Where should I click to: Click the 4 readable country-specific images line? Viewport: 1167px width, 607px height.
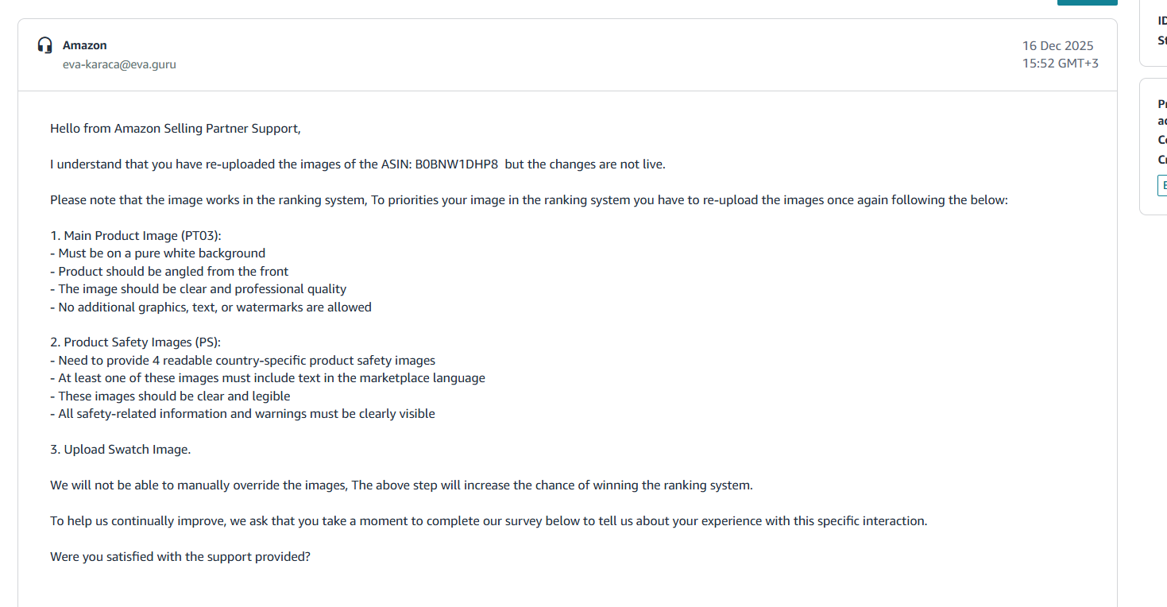[x=242, y=361]
